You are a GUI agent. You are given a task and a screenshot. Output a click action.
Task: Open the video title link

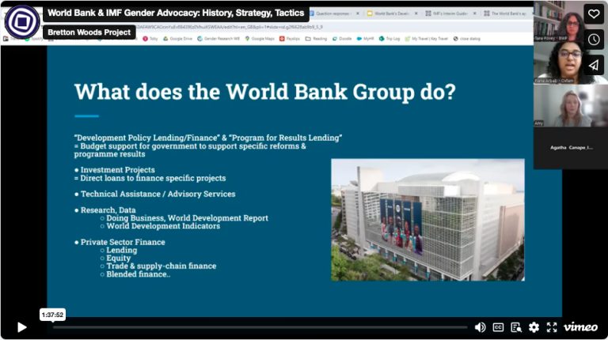(x=176, y=13)
